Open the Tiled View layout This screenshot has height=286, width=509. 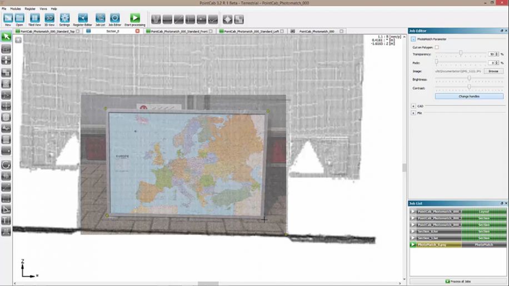[x=34, y=19]
